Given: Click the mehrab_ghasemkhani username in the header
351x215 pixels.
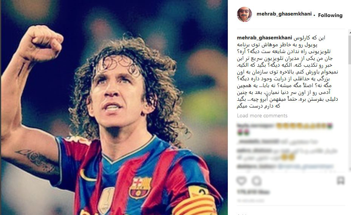Looking at the screenshot, I should click(x=284, y=14).
